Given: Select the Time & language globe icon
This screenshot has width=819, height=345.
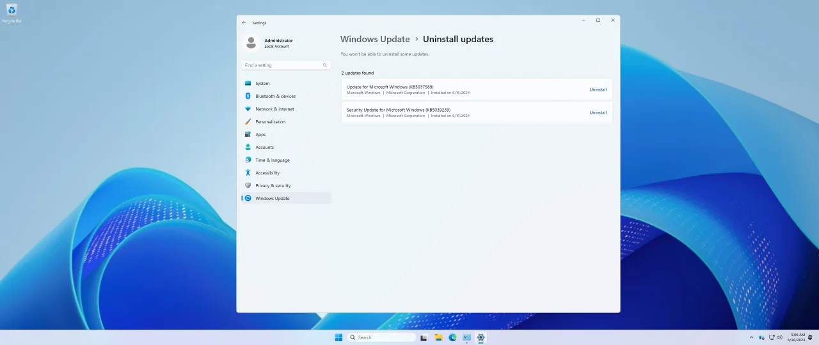Looking at the screenshot, I should [248, 160].
